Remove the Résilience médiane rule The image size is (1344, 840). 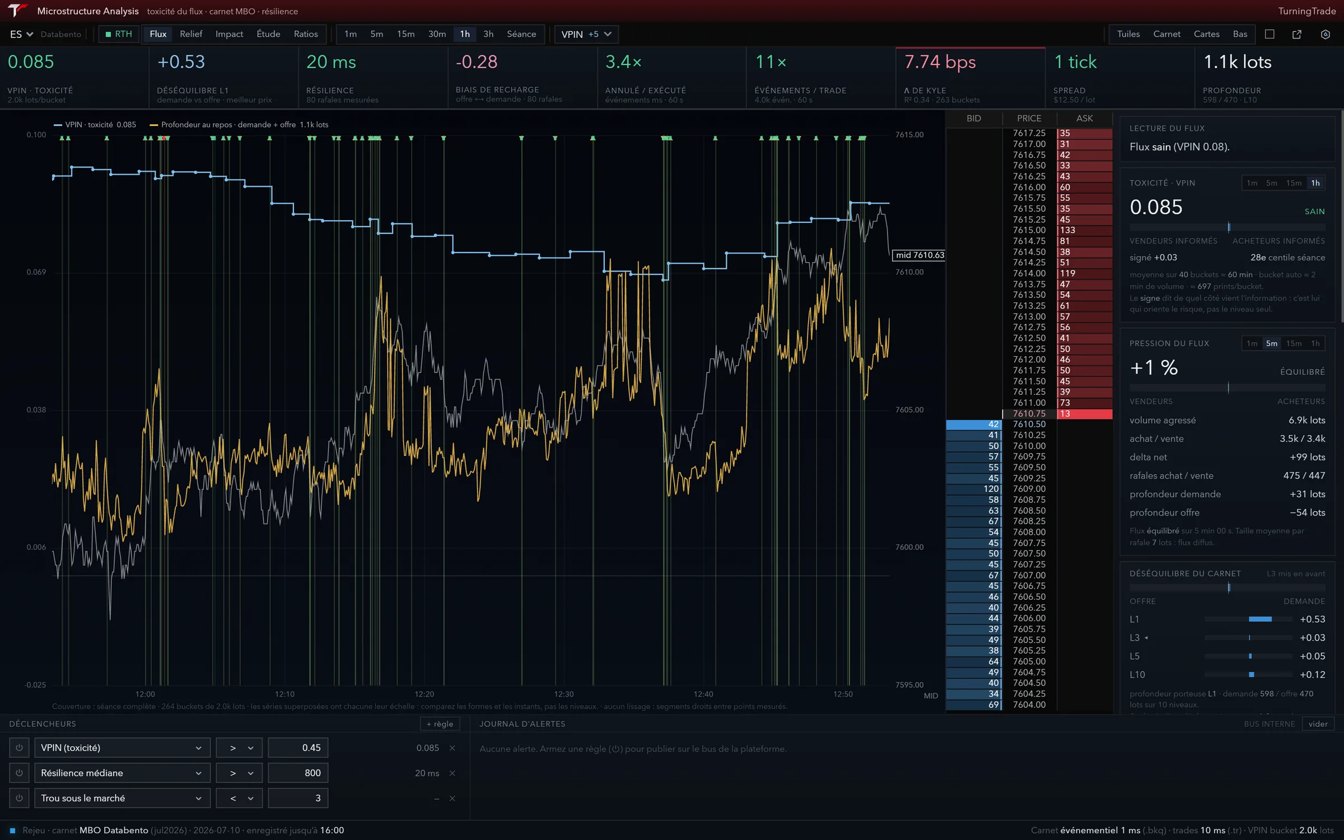pos(452,773)
